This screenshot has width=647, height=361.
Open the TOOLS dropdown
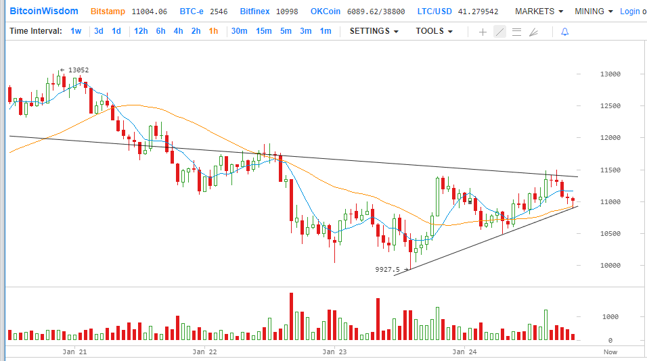click(x=434, y=31)
